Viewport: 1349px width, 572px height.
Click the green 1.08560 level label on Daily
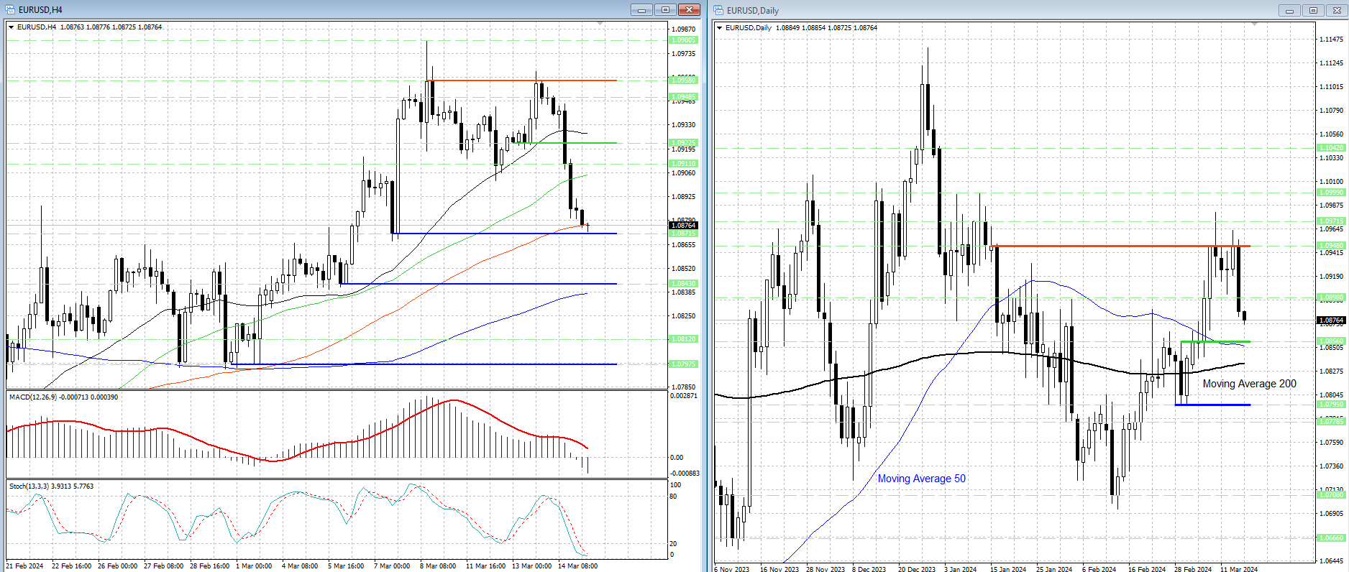tap(1331, 342)
